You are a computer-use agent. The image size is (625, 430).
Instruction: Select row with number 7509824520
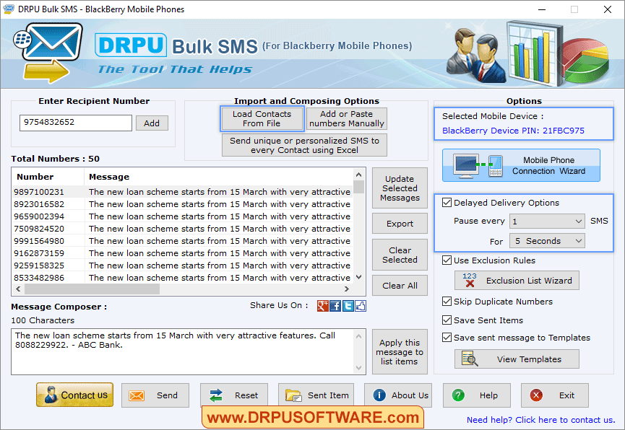point(183,229)
